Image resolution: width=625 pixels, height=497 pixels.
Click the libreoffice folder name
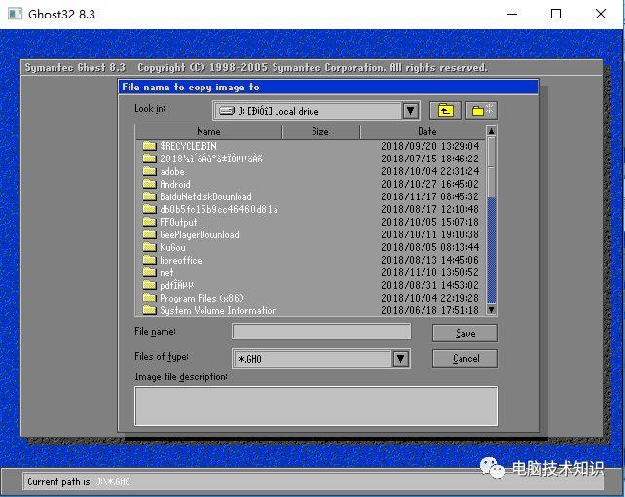[180, 260]
